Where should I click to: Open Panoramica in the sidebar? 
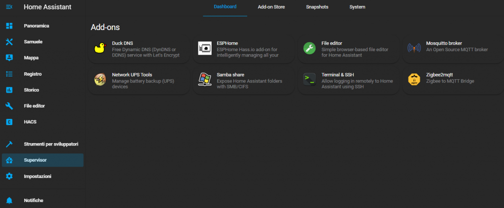click(36, 26)
